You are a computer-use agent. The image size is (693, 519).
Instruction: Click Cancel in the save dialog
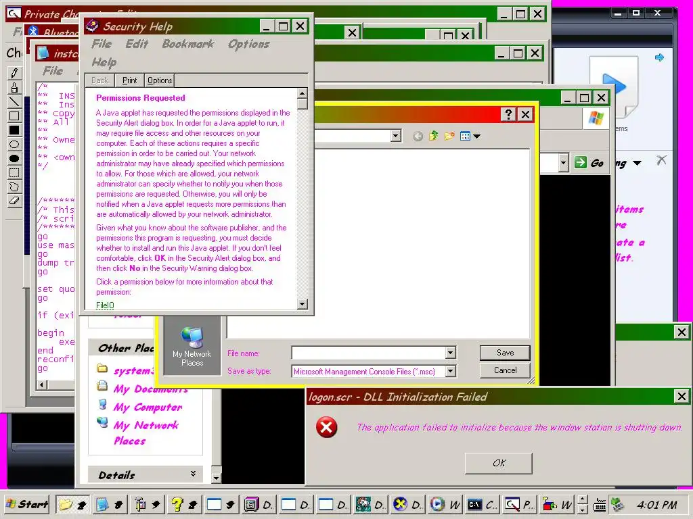click(x=505, y=370)
